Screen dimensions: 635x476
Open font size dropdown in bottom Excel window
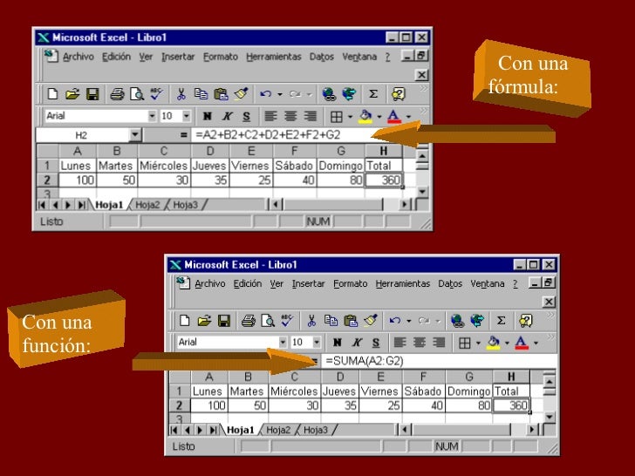pyautogui.click(x=317, y=343)
